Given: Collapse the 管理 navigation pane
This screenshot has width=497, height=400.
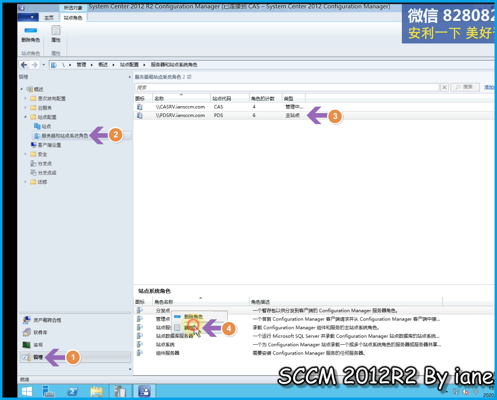Looking at the screenshot, I should (x=130, y=77).
